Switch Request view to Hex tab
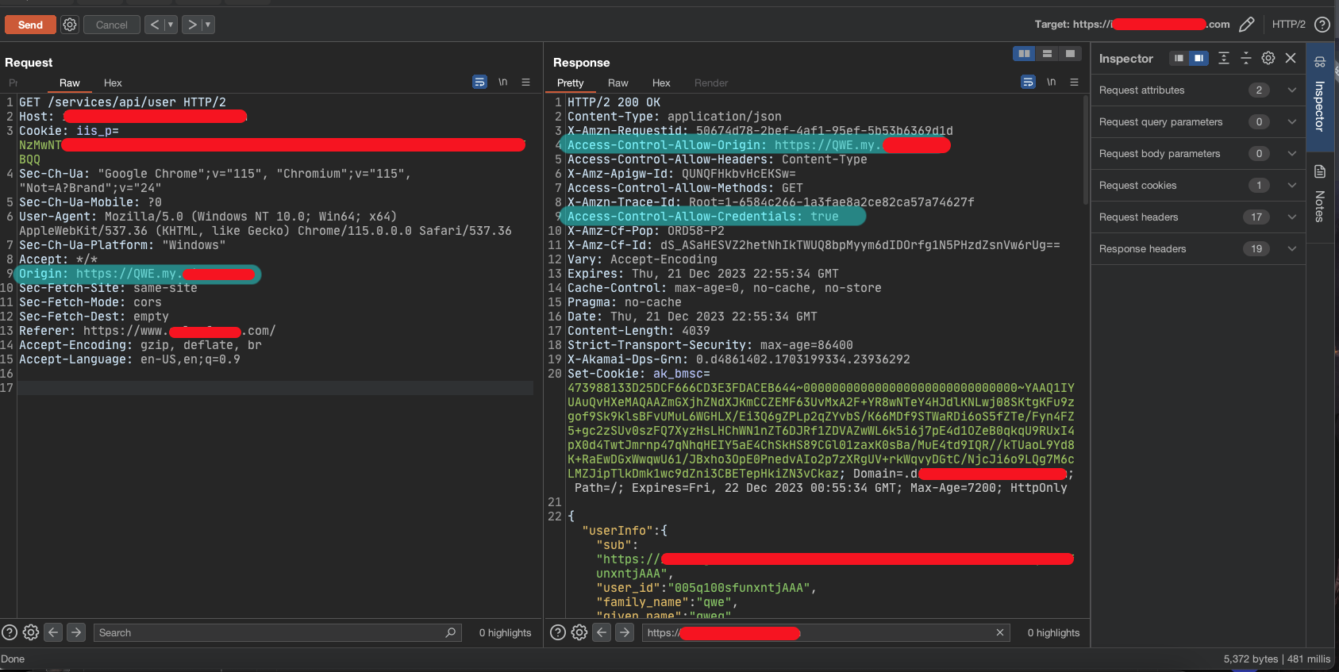Viewport: 1339px width, 672px height. pyautogui.click(x=113, y=83)
